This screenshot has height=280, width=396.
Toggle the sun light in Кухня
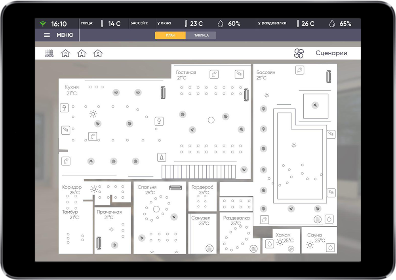(x=93, y=114)
